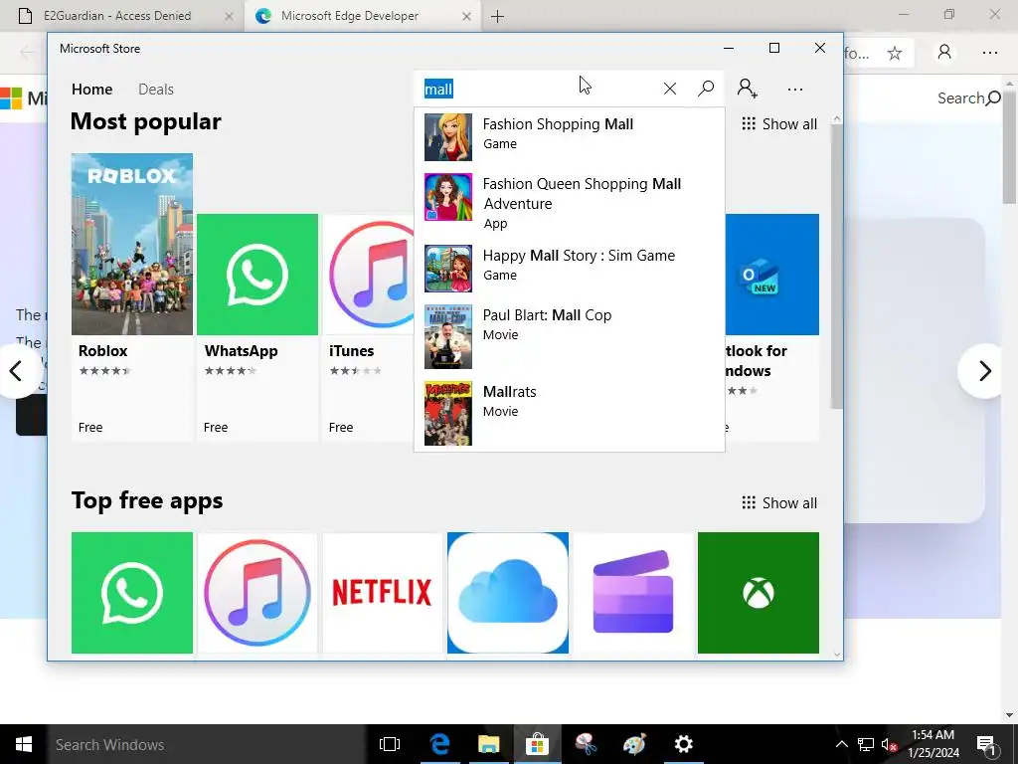Screen dimensions: 1018x764
Task: Open the taskbar clock showing 1:54 AM
Action: (933, 744)
